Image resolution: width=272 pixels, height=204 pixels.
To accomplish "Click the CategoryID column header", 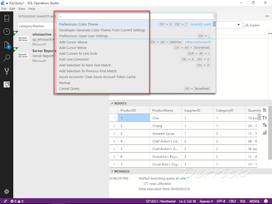I will (229, 110).
